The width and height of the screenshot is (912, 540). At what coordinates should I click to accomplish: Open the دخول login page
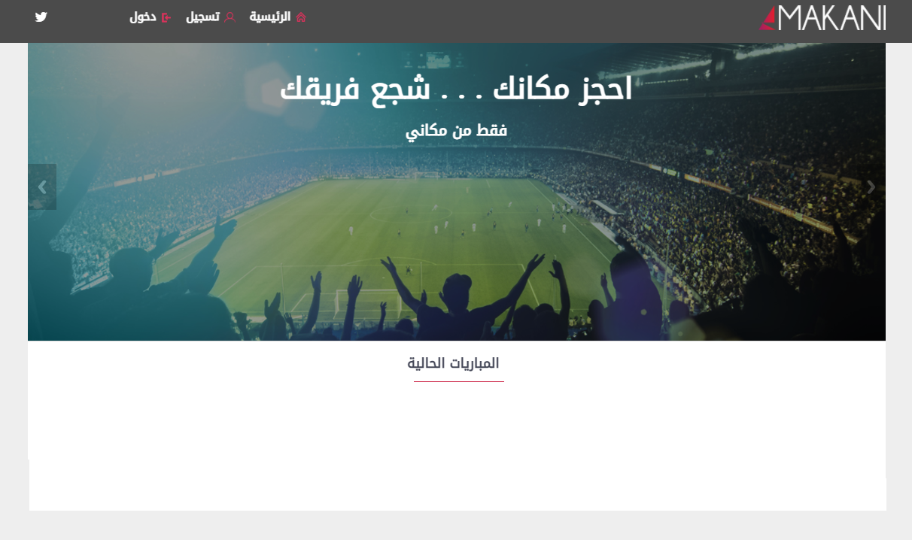click(143, 17)
